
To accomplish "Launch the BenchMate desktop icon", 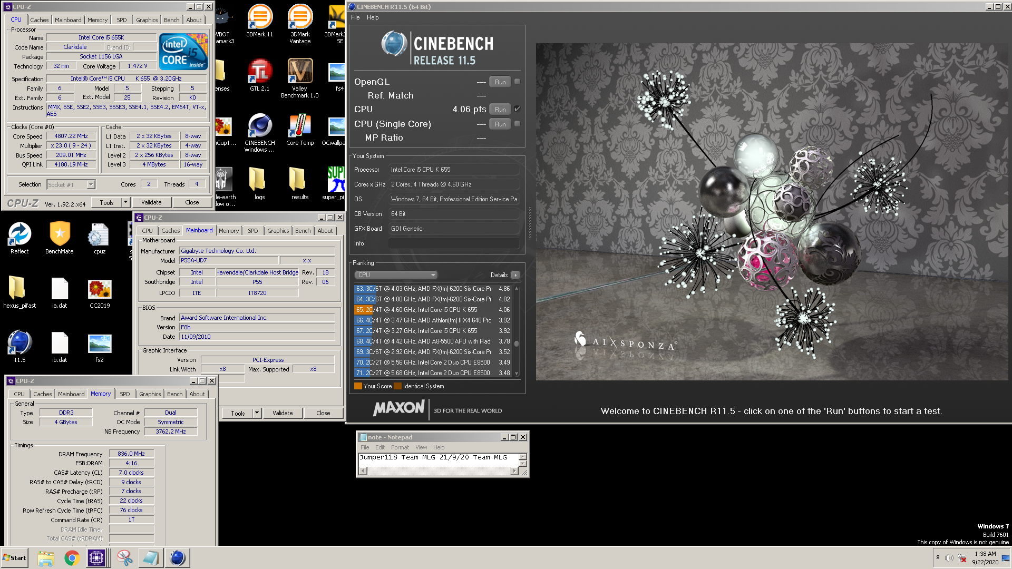I will click(x=60, y=238).
